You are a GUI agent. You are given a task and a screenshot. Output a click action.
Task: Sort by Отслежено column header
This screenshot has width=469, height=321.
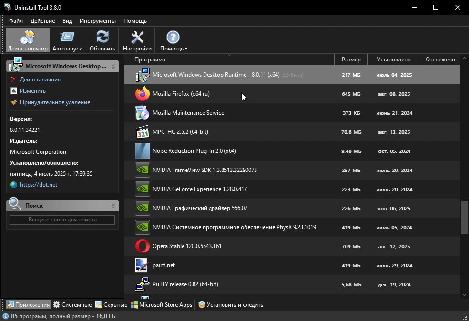coord(440,60)
